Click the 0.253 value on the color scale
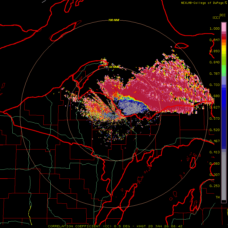 (215, 186)
